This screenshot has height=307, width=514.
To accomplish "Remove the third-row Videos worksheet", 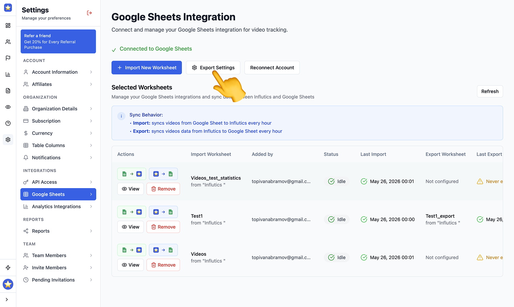I will tap(163, 265).
